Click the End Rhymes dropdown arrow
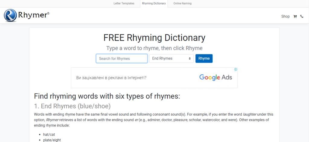The height and width of the screenshot is (142, 309). click(190, 59)
